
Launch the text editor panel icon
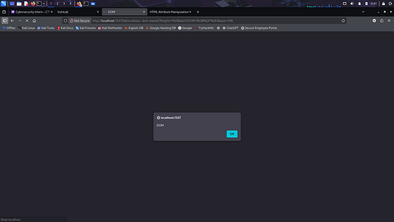pos(26,3)
